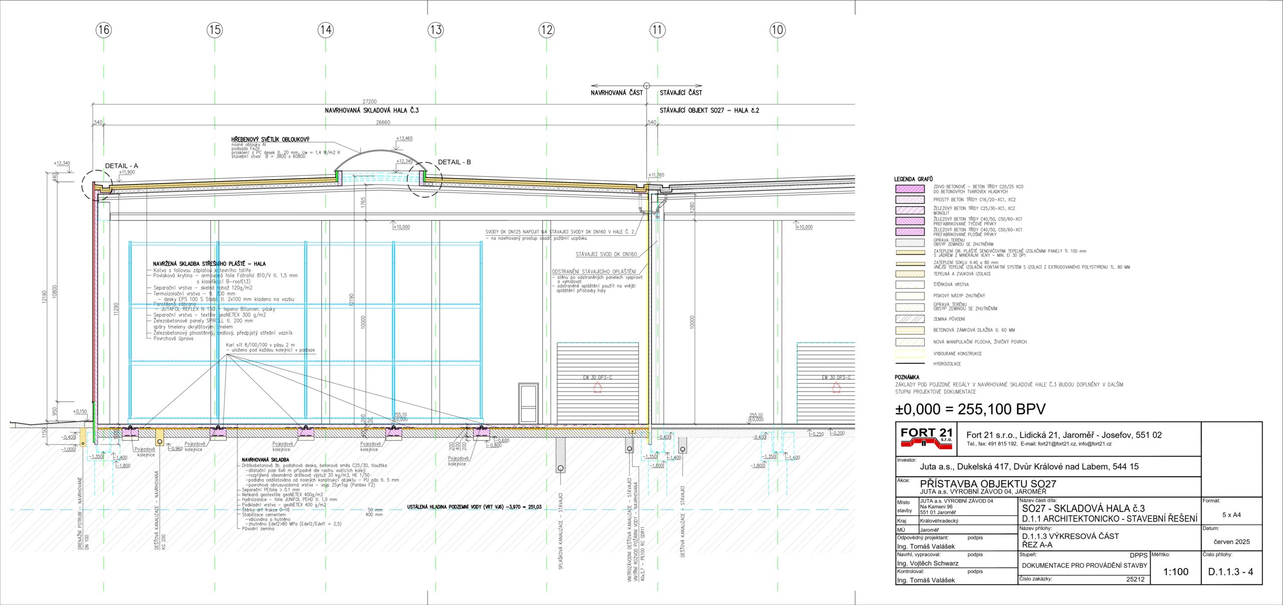The width and height of the screenshot is (1283, 605).
Task: Click the Betonová zámková dlažba legend swatch
Action: pyautogui.click(x=910, y=330)
